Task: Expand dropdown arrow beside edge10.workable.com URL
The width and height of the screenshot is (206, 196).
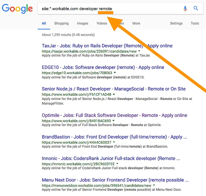Action: [x=115, y=72]
